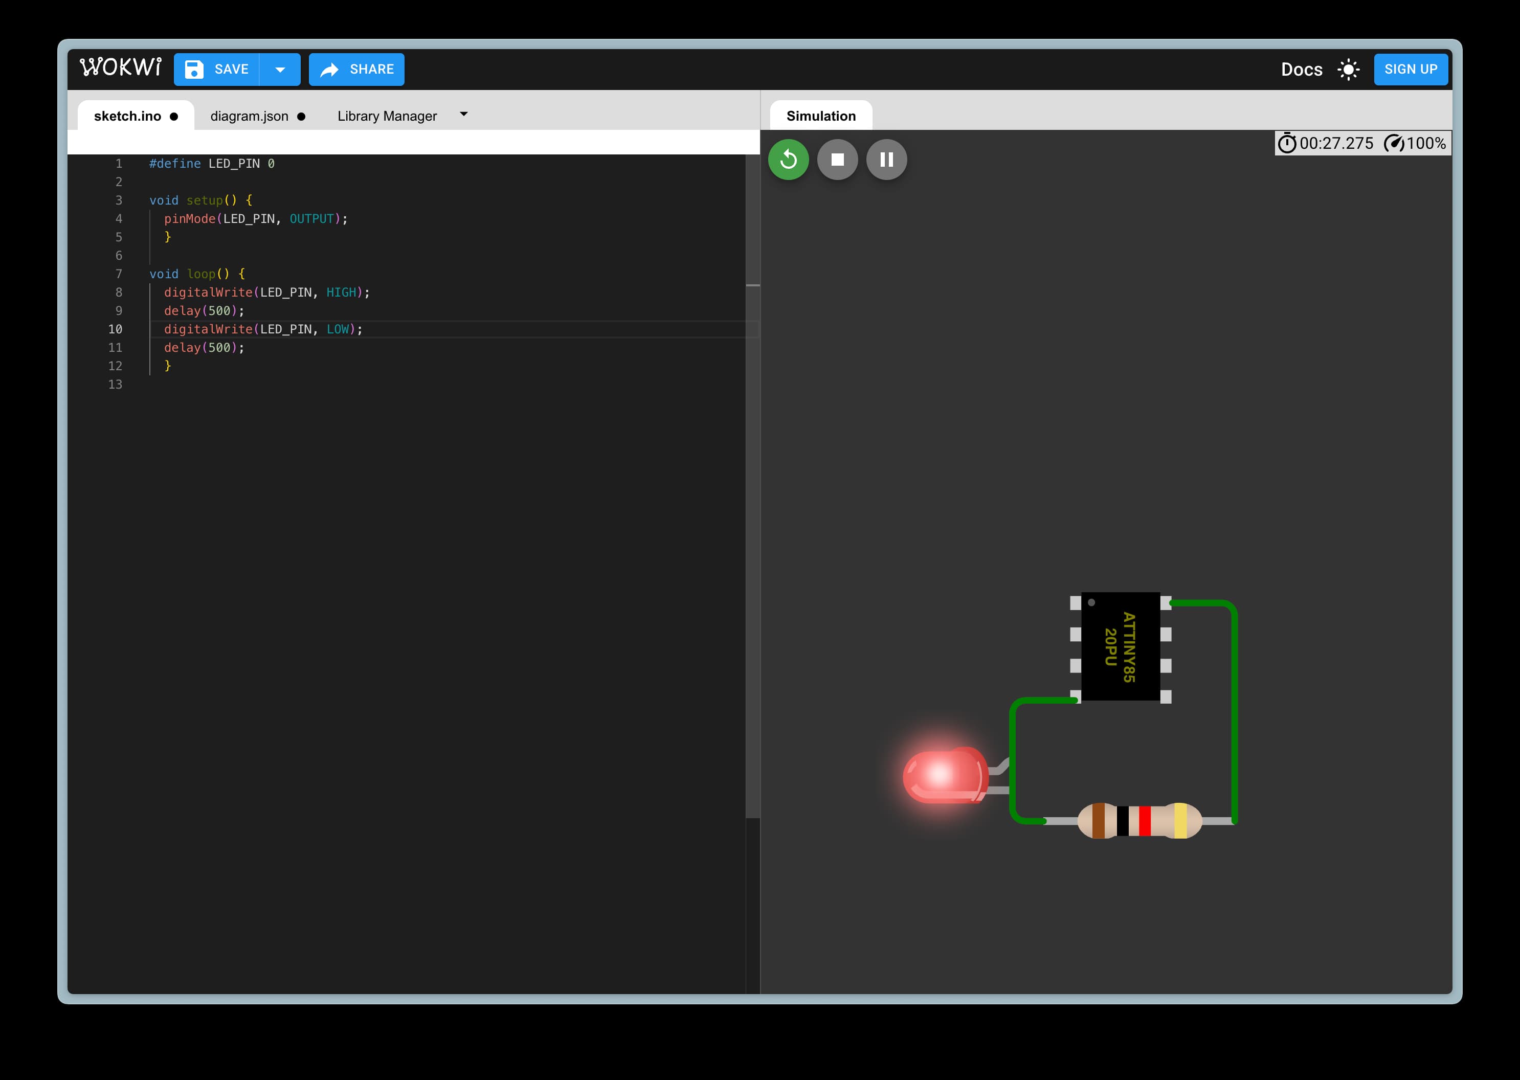Expand the tabs dropdown after Library Manager
The image size is (1520, 1080).
[464, 115]
